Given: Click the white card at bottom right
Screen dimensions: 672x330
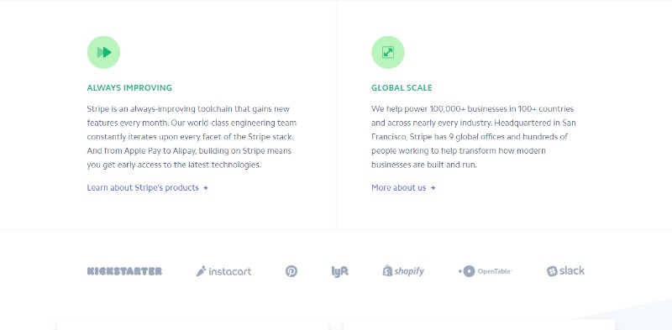Looking at the screenshot, I should [479, 324].
